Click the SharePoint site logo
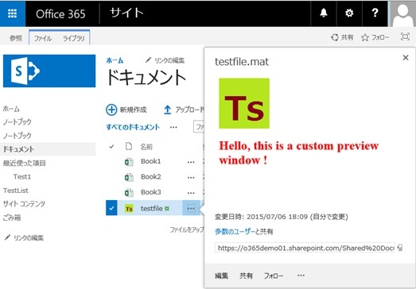Image resolution: width=416 pixels, height=289 pixels. 49,71
